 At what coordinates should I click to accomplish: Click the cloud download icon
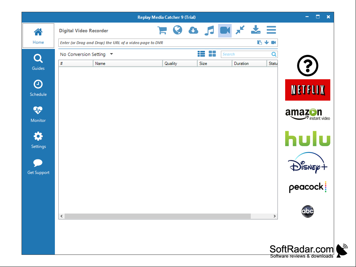[x=193, y=30]
